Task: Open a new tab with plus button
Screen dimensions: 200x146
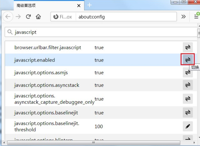Action: (x=89, y=5)
